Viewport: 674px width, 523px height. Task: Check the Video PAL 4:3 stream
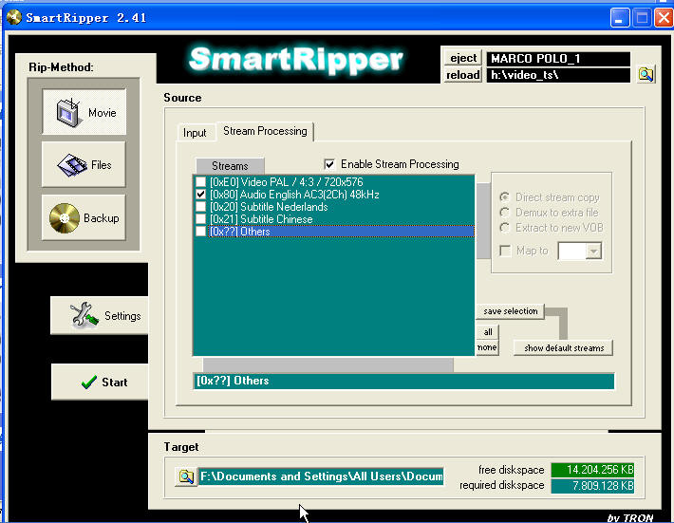200,182
